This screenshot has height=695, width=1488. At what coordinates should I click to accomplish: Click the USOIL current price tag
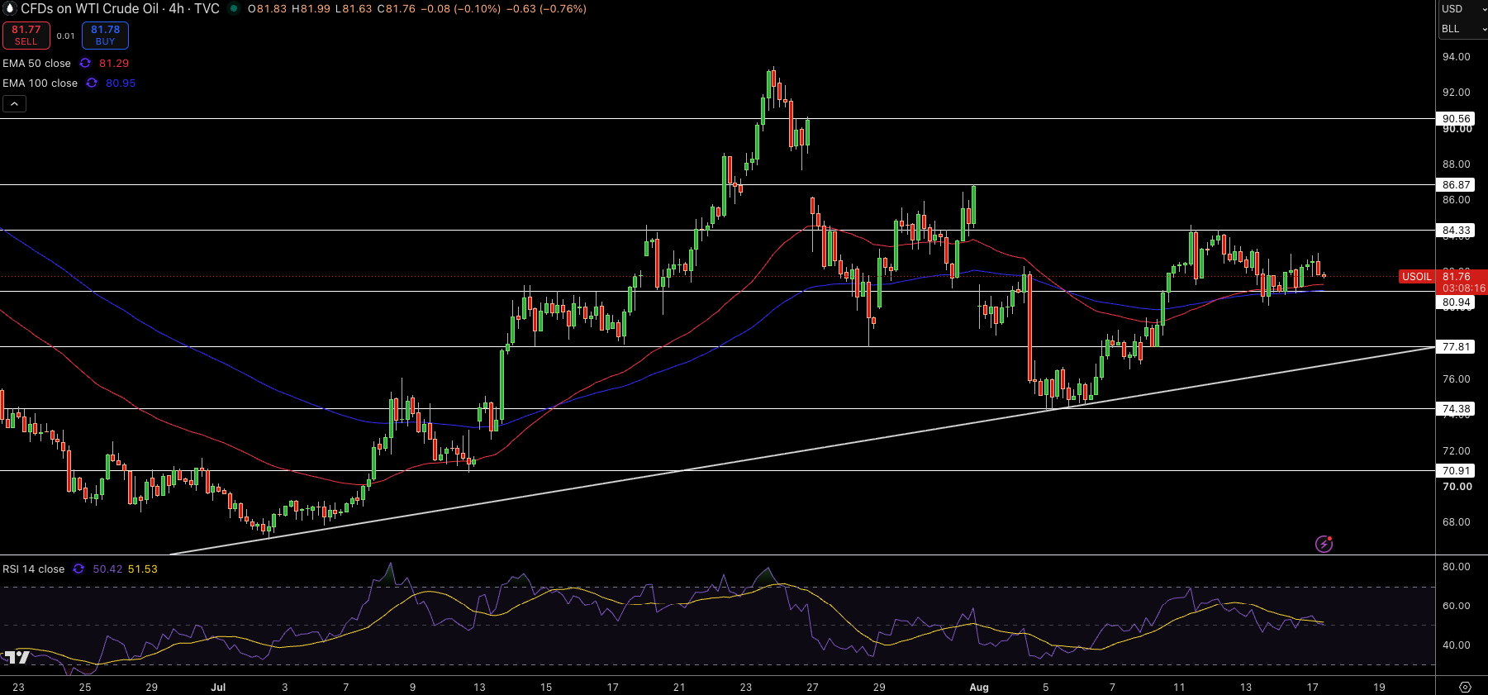tap(1417, 277)
